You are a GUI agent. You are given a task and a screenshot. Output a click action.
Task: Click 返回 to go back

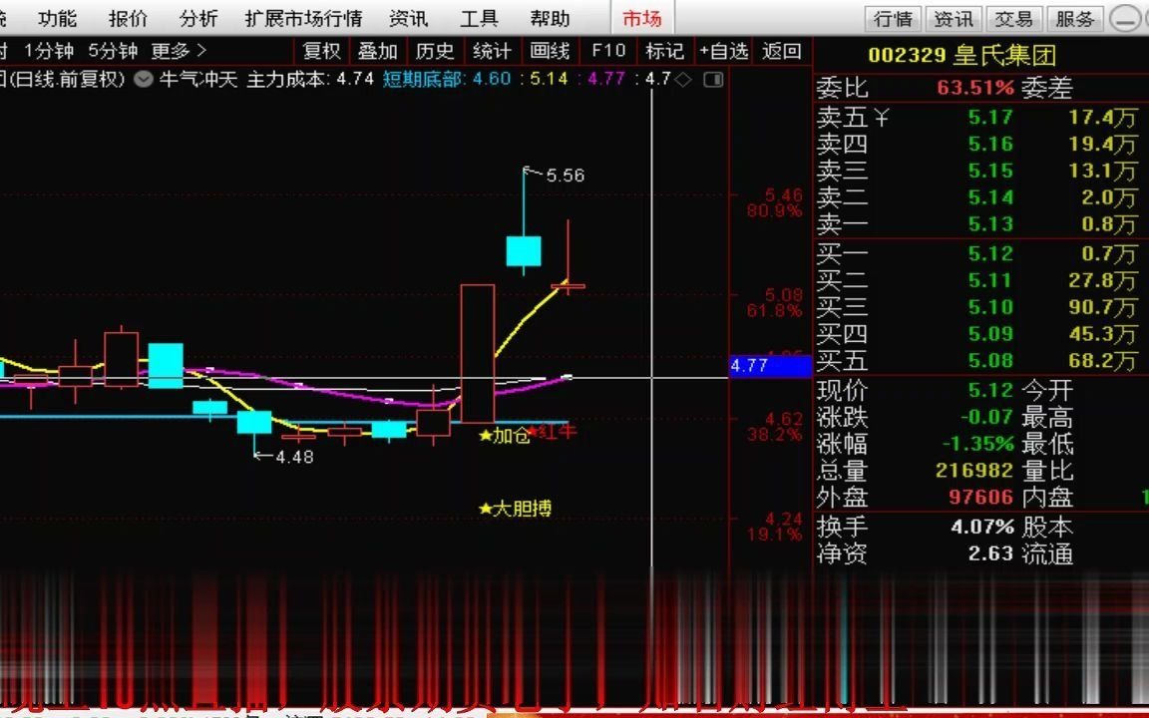coord(780,52)
